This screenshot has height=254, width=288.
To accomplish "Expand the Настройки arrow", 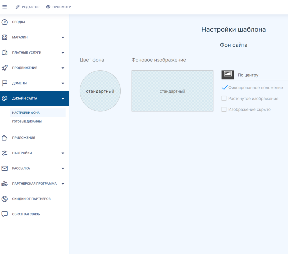I will click(63, 153).
